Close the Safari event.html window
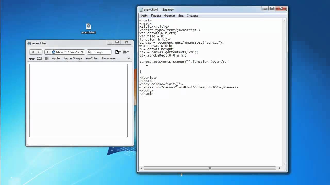Viewport: 330px width, 185px height. point(126,42)
